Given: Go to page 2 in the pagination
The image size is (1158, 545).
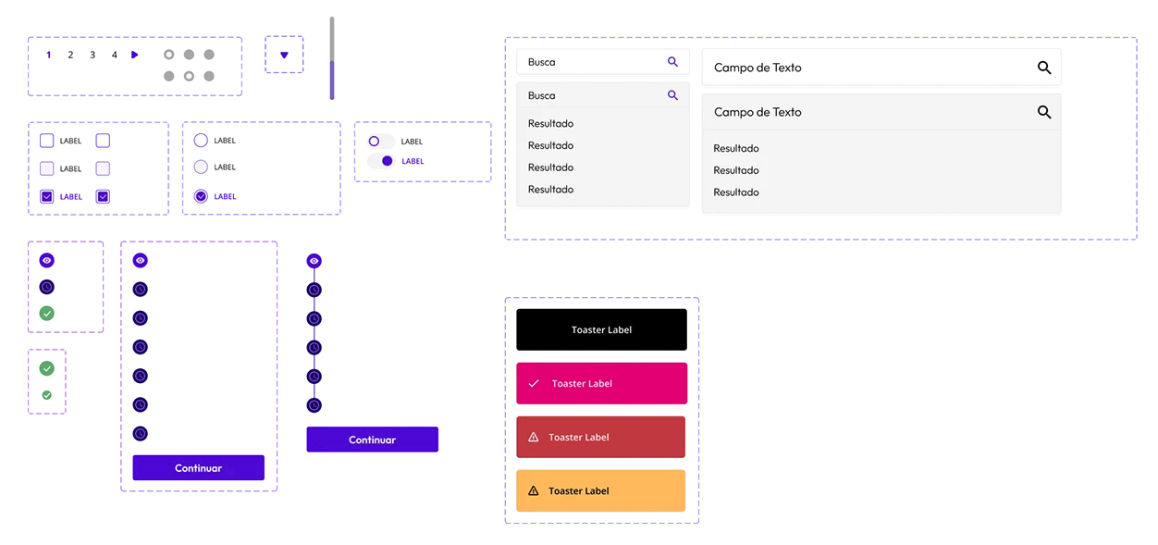Looking at the screenshot, I should [x=70, y=55].
